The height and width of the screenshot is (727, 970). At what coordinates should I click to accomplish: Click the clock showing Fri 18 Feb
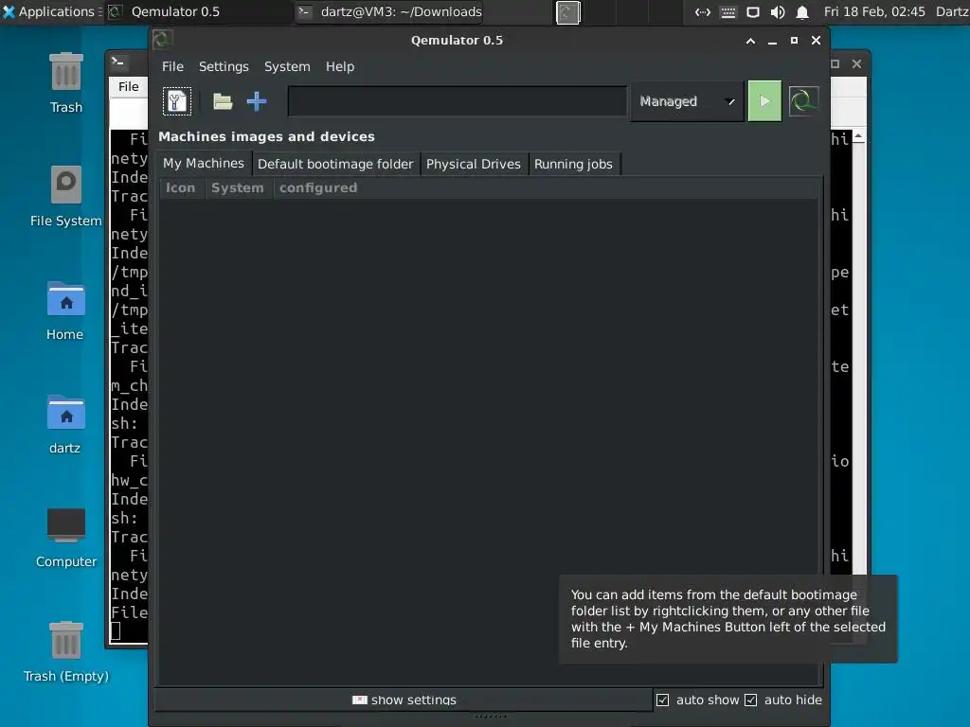[874, 11]
